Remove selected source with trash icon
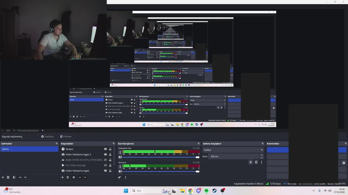The width and height of the screenshot is (348, 195). click(x=68, y=177)
